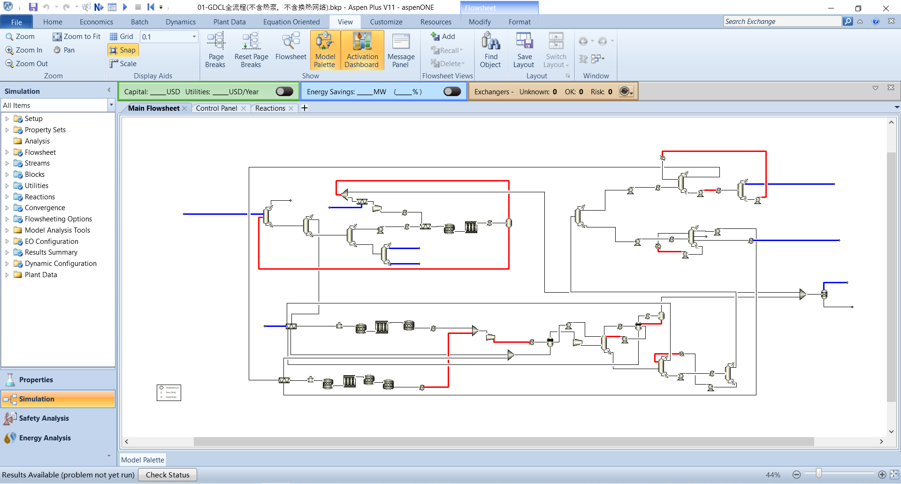Run the simulation with the play icon
901x484 pixels.
coord(125,7)
